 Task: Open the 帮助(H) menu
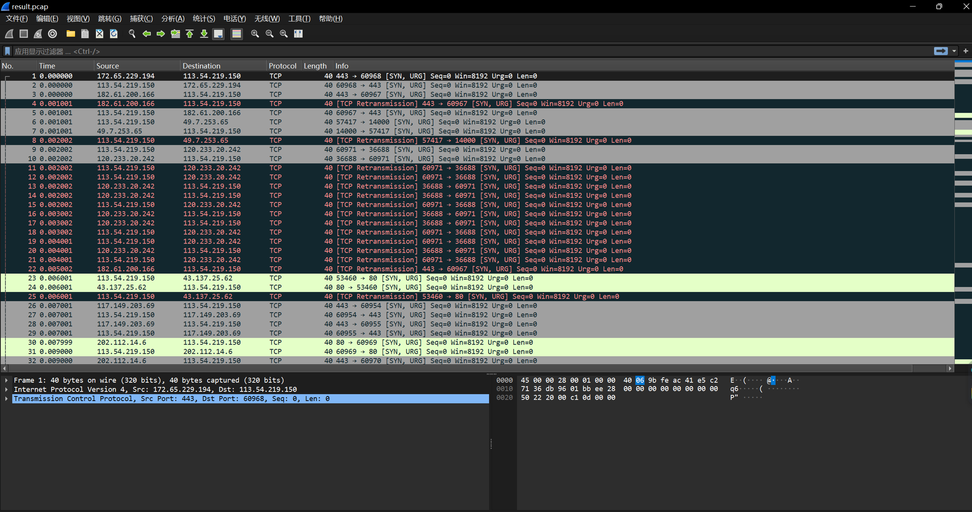coord(330,19)
